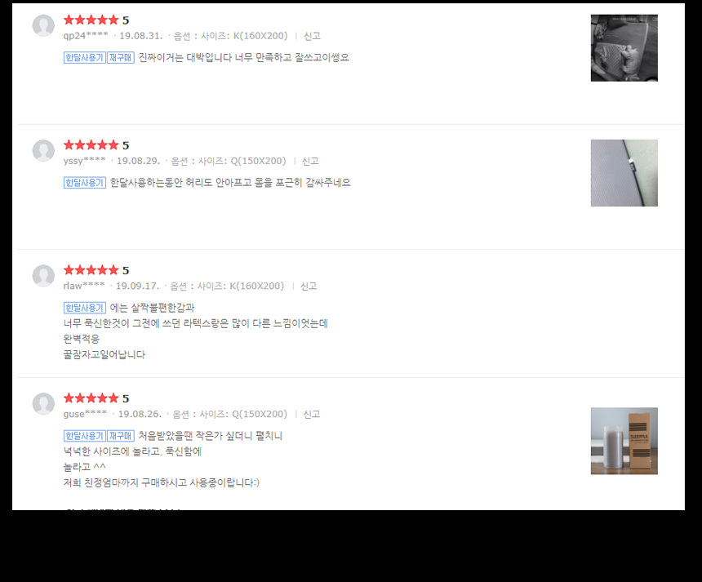Click 재구매 tag on qp24**** review
702x582 pixels.
tap(121, 58)
